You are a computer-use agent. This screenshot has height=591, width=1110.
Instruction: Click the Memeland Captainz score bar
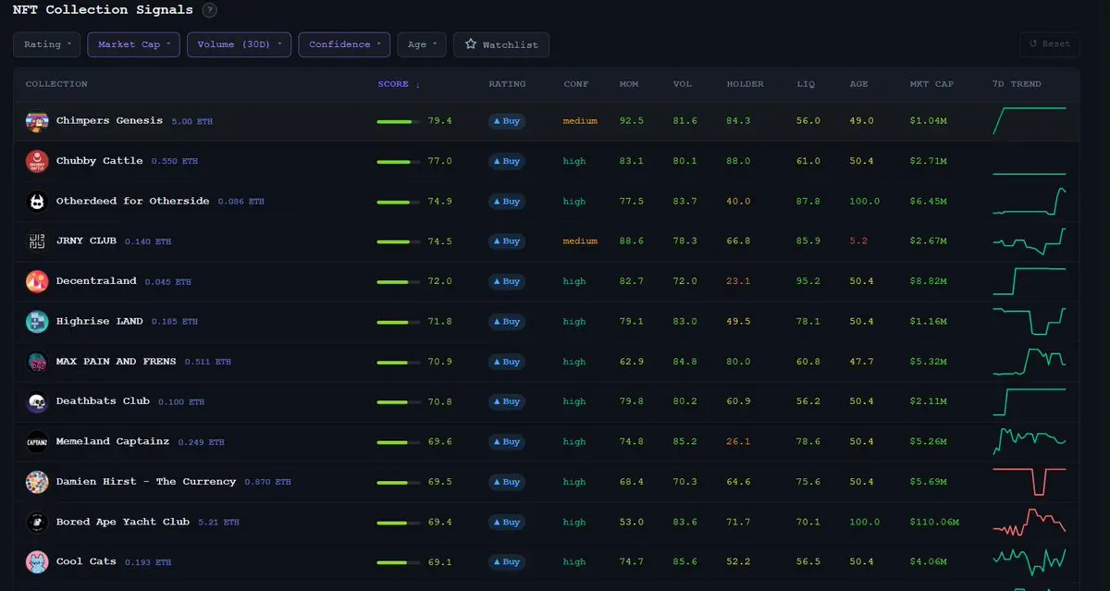pos(398,442)
